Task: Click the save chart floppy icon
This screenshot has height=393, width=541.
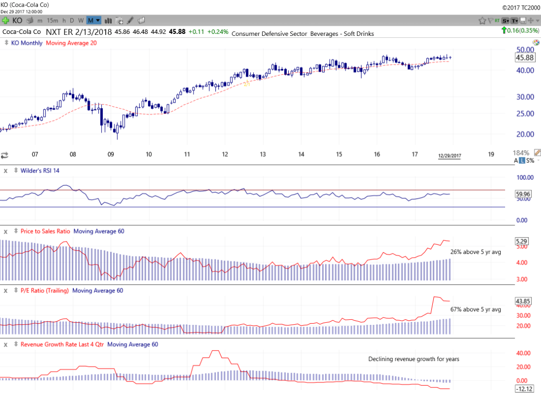Action: click(x=523, y=20)
